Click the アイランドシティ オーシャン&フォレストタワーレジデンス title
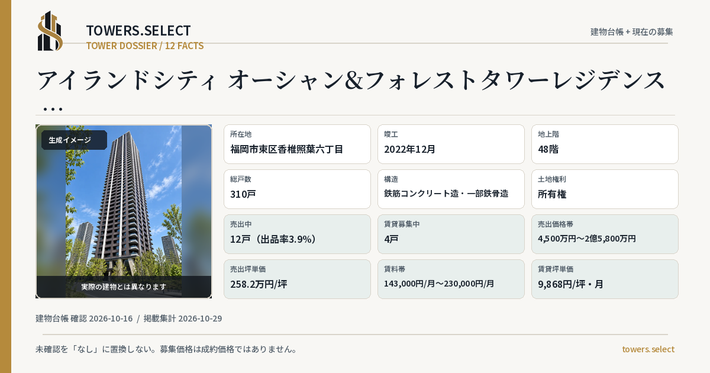This screenshot has width=710, height=373. (351, 81)
